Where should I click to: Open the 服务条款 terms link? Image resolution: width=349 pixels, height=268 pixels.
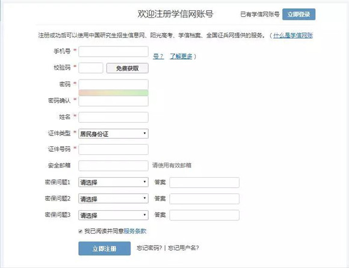pyautogui.click(x=135, y=231)
